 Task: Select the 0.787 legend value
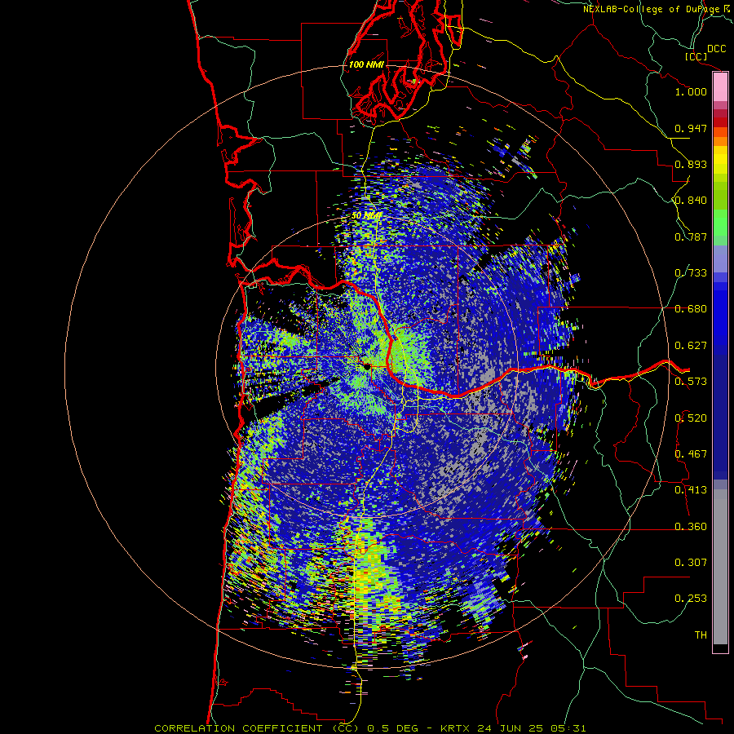pyautogui.click(x=691, y=237)
